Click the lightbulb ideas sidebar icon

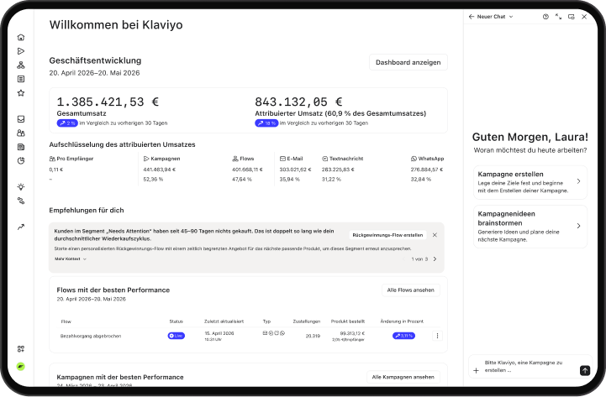pos(21,186)
